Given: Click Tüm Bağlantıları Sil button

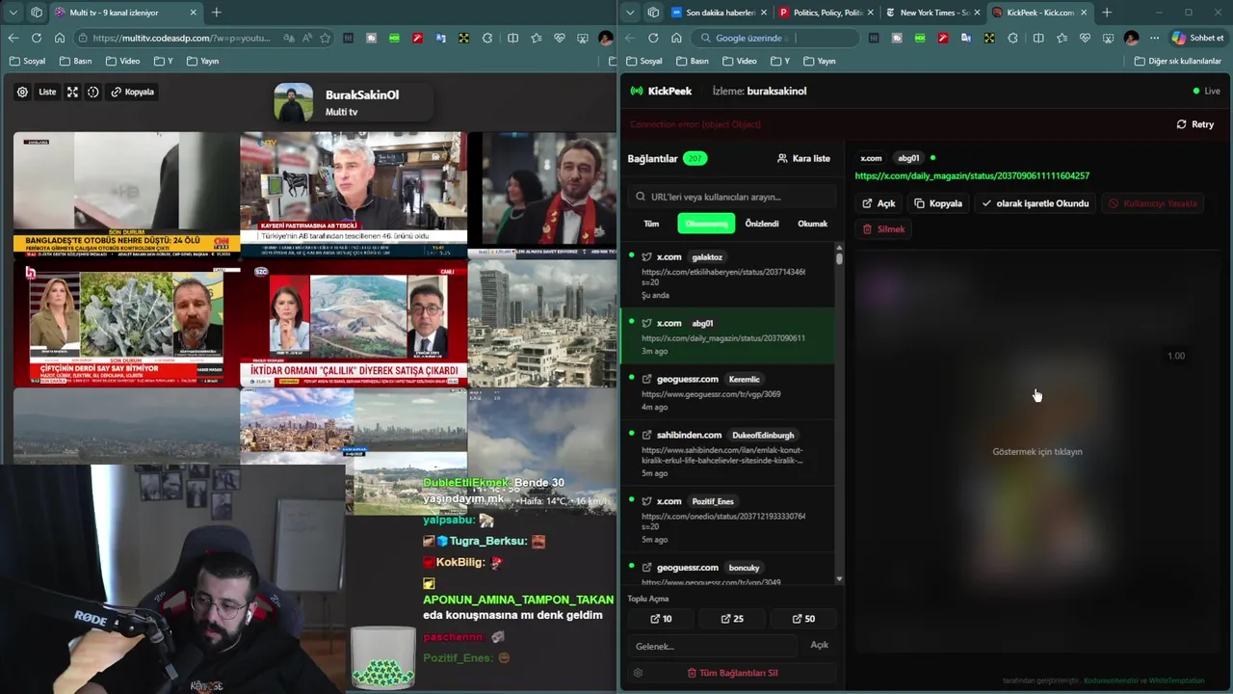Looking at the screenshot, I should pyautogui.click(x=732, y=673).
